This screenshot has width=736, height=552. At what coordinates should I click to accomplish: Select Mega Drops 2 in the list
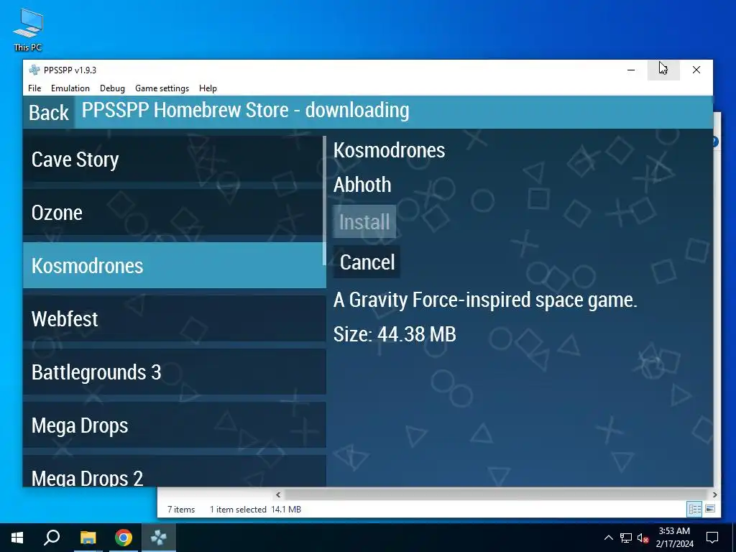pos(174,471)
